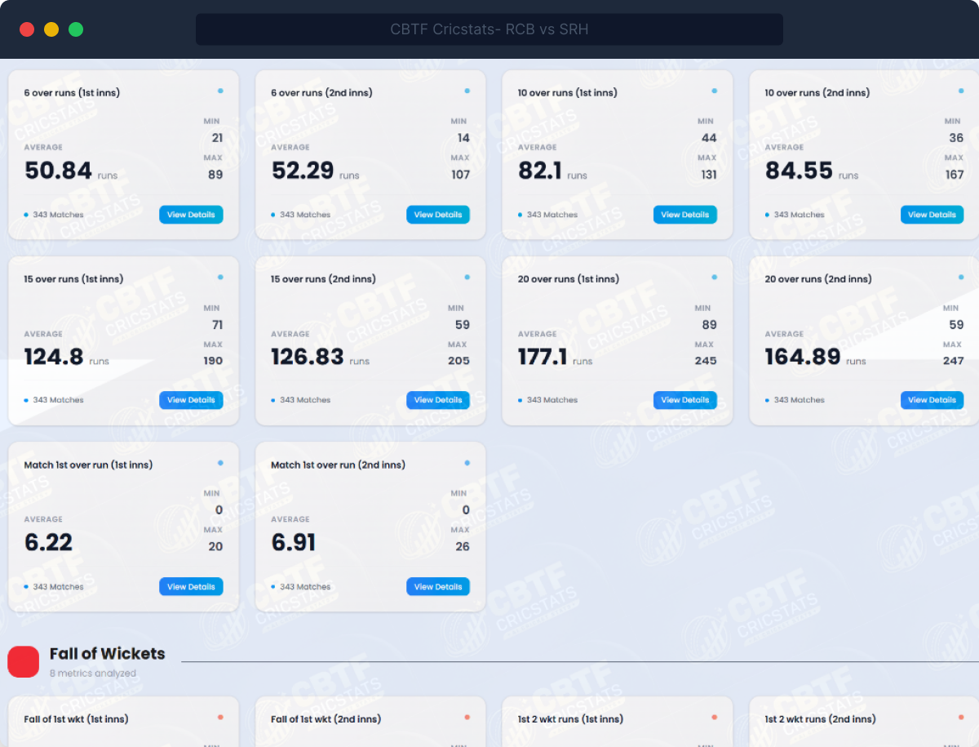
Task: Open View Details for 10 over runs (2nd inns)
Action: (932, 215)
